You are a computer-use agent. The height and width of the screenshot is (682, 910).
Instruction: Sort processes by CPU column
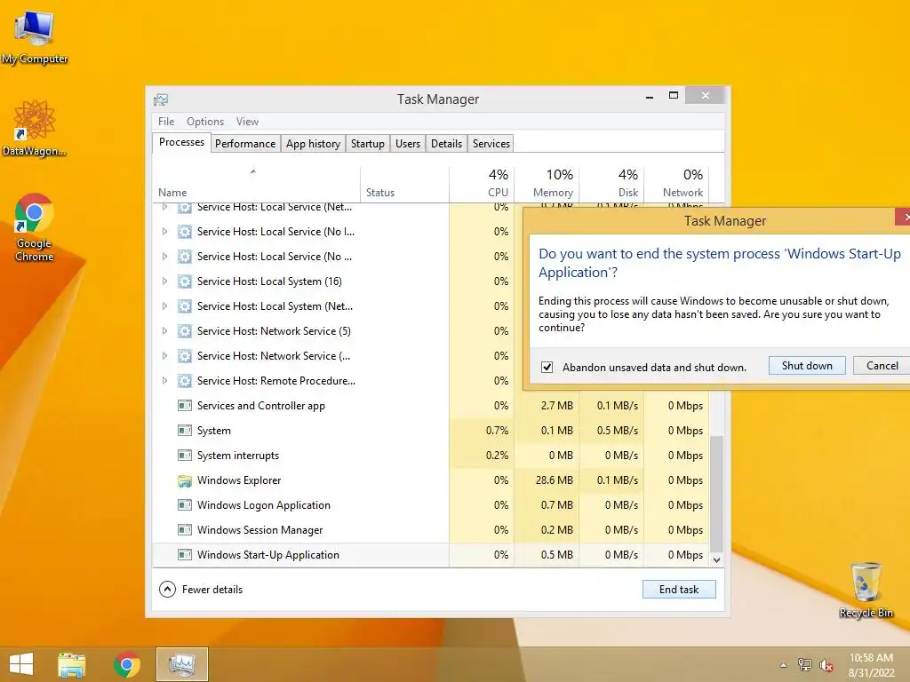(x=481, y=185)
